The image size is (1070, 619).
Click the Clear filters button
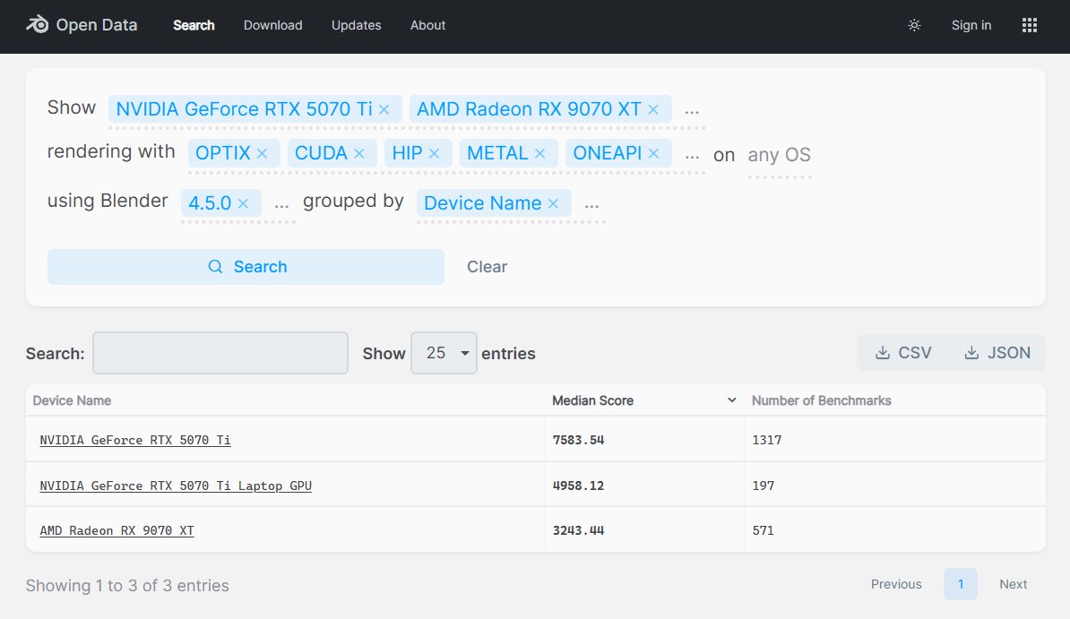(487, 267)
